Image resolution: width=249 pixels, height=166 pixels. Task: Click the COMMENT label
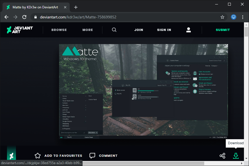pos(108,156)
